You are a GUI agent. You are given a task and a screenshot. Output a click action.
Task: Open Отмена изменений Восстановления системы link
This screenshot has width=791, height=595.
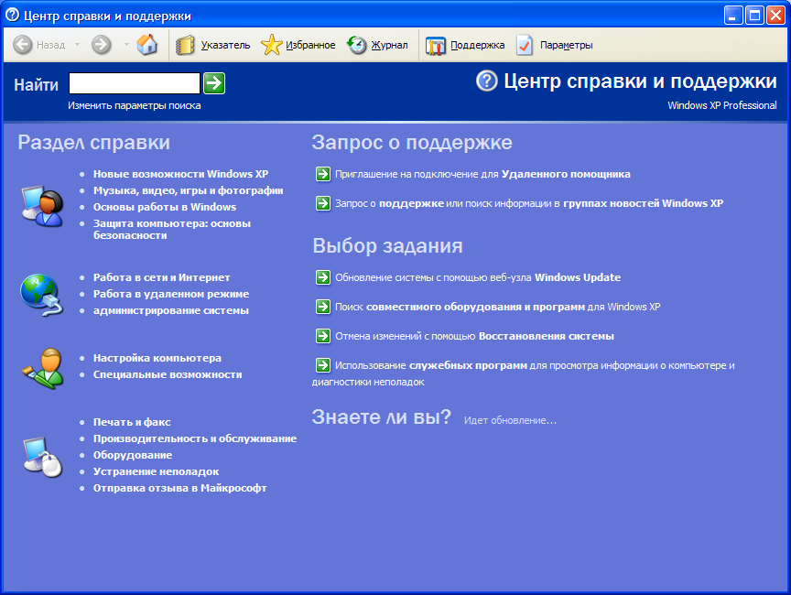point(475,336)
